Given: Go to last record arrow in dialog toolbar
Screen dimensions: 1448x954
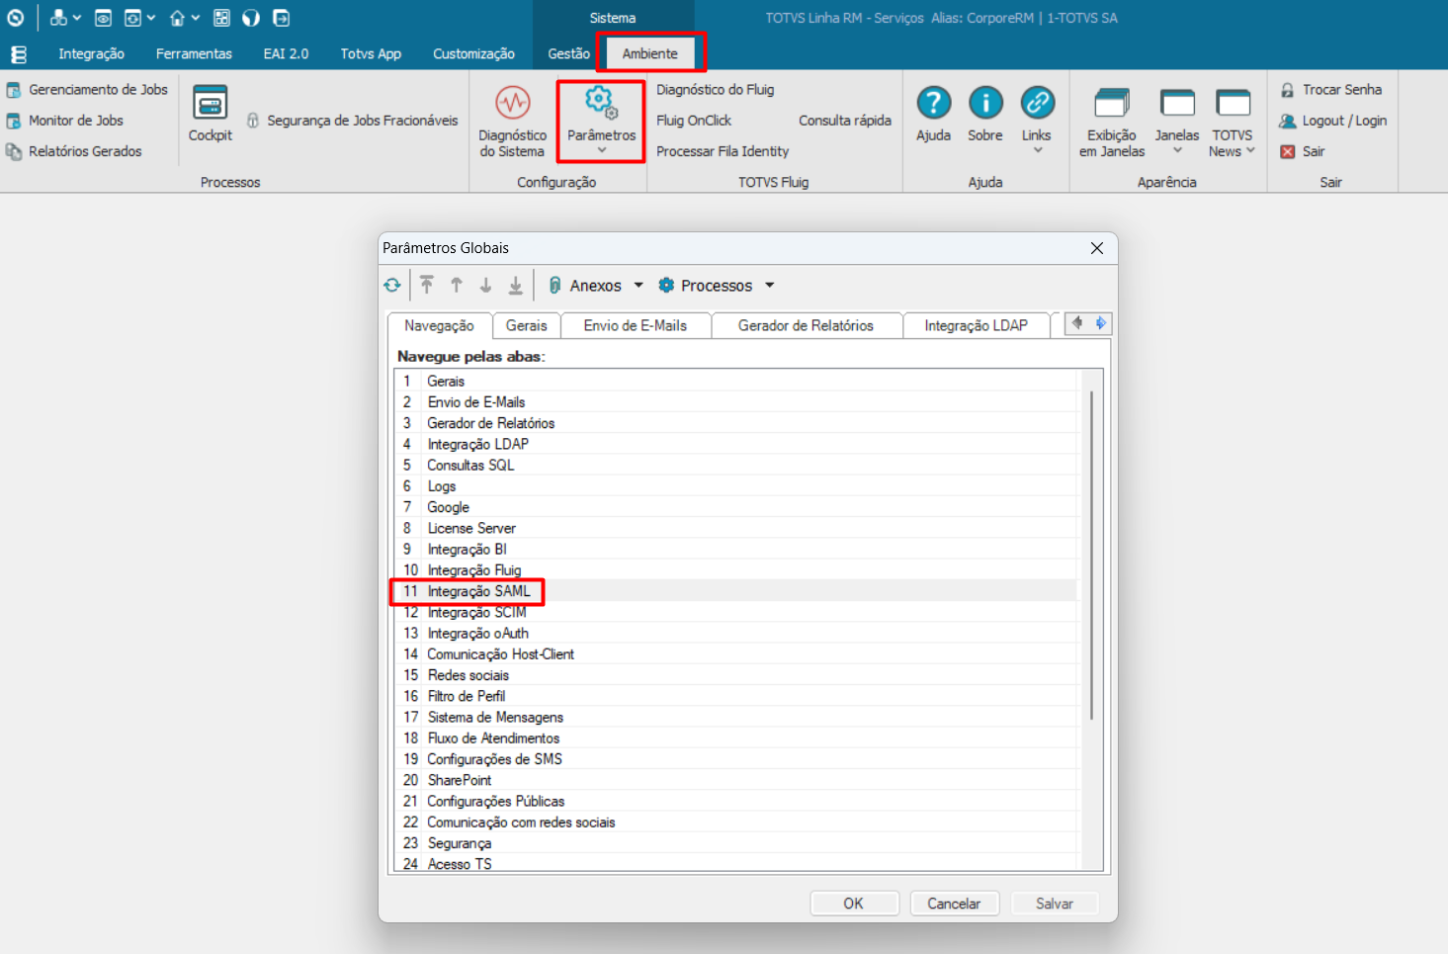Looking at the screenshot, I should 516,285.
